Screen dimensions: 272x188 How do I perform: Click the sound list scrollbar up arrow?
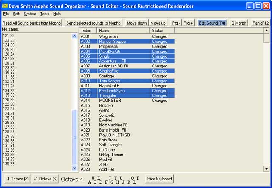[266, 30]
